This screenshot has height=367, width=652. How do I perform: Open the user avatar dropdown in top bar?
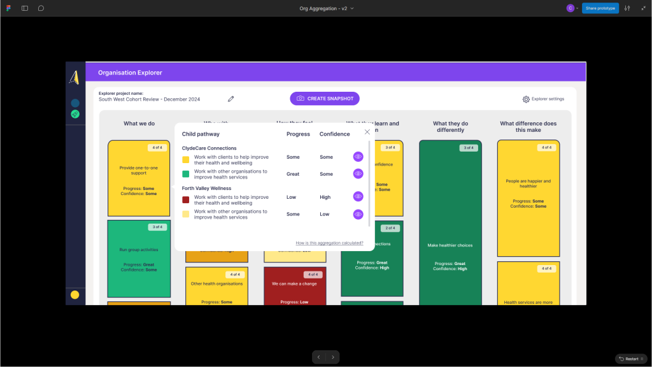[573, 8]
